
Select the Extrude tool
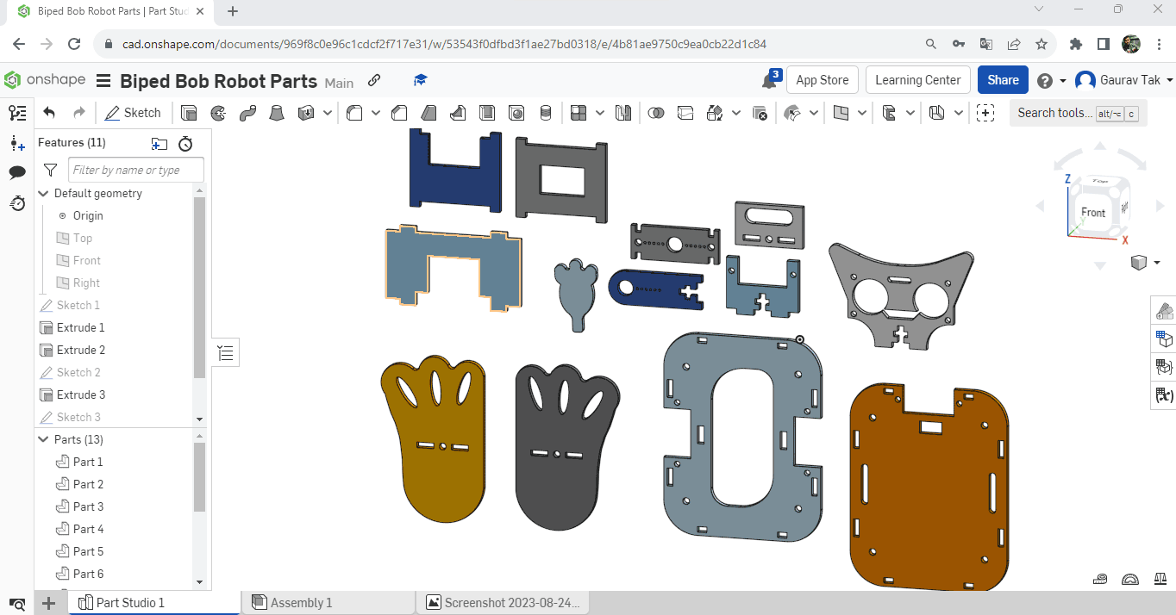187,113
